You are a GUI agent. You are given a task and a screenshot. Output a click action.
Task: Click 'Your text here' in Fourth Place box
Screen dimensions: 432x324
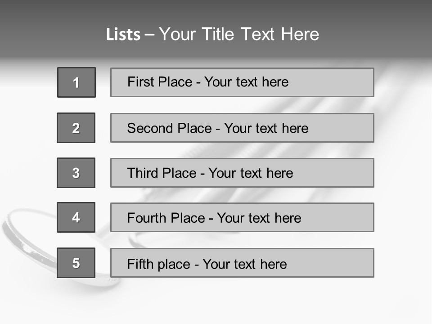(x=259, y=218)
